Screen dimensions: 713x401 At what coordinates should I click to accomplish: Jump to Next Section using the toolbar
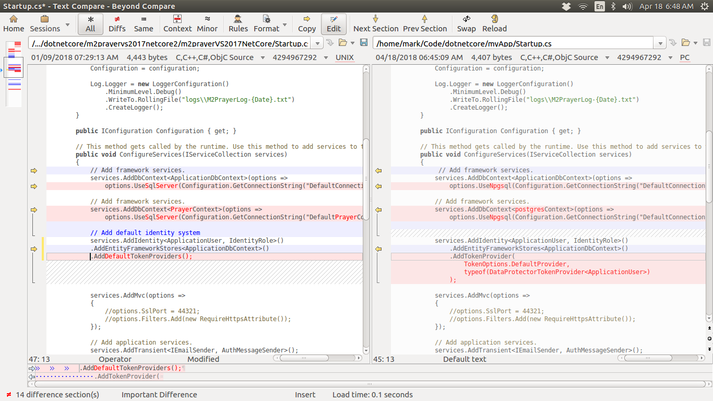(375, 24)
